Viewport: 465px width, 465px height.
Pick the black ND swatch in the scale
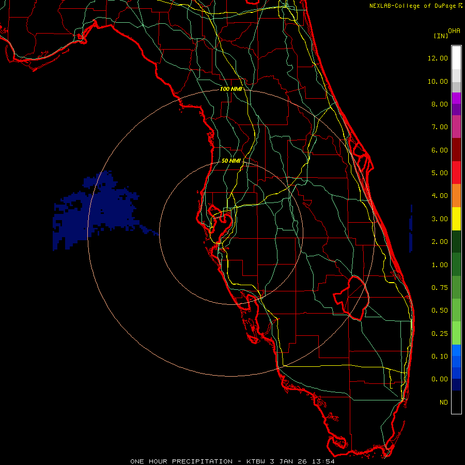pyautogui.click(x=456, y=402)
